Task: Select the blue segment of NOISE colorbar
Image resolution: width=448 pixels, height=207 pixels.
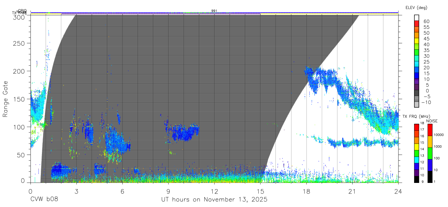Action: point(429,165)
